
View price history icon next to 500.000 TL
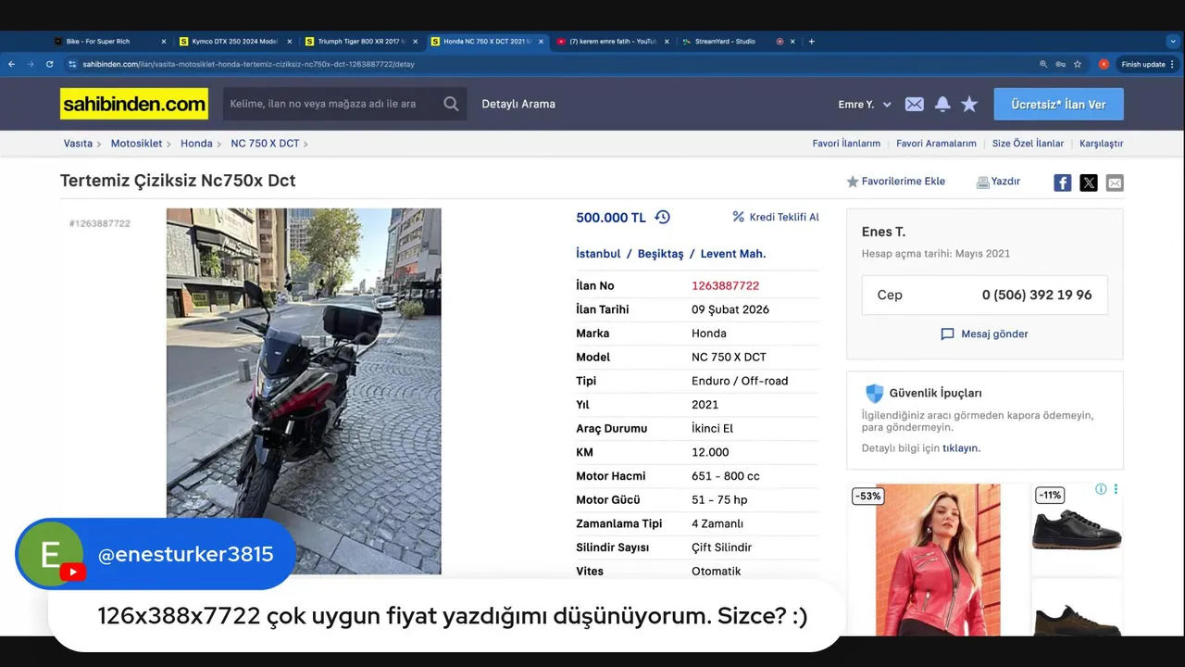point(662,217)
